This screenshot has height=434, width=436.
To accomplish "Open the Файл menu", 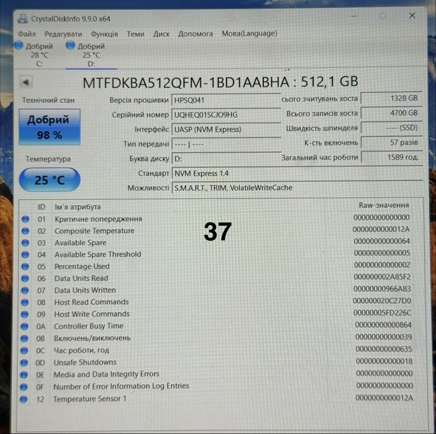I will pyautogui.click(x=27, y=34).
